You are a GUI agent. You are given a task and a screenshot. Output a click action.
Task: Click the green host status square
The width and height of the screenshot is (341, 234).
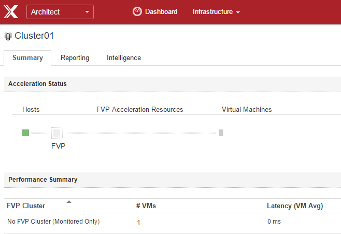pos(26,133)
